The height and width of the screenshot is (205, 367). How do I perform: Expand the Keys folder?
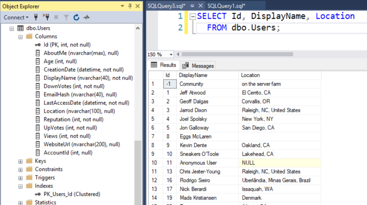21,161
